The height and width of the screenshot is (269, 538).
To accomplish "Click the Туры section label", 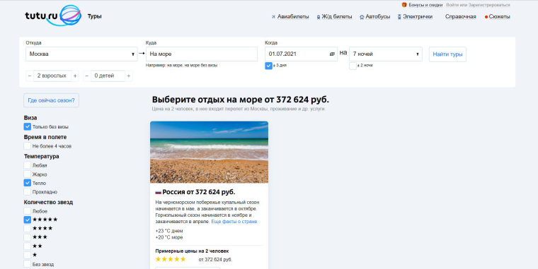I will 94,16.
